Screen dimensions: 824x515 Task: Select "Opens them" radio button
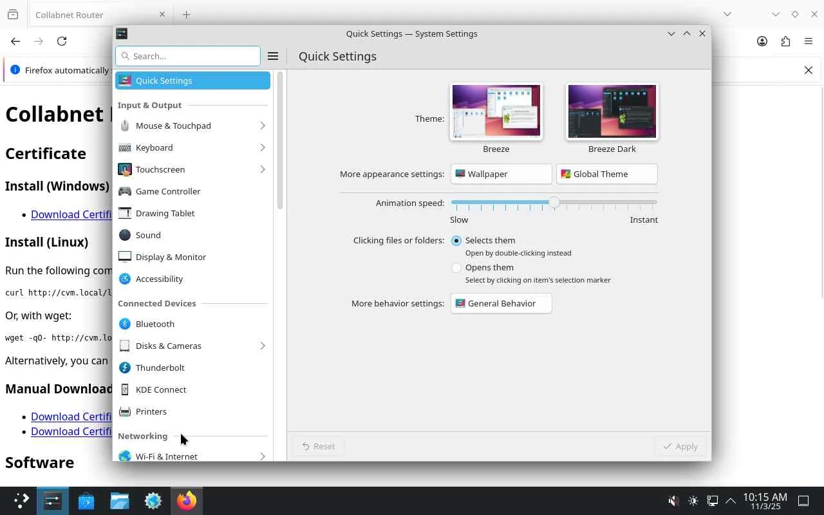click(456, 268)
